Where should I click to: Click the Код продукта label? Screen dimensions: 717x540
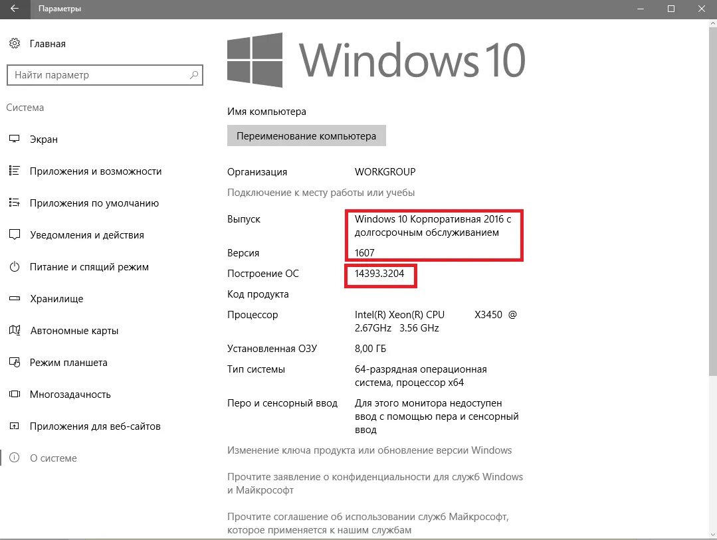point(258,294)
